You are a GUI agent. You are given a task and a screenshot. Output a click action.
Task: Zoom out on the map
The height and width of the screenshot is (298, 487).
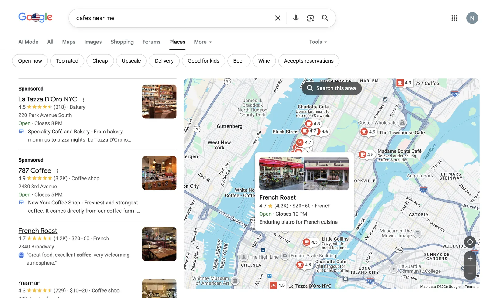pos(470,273)
